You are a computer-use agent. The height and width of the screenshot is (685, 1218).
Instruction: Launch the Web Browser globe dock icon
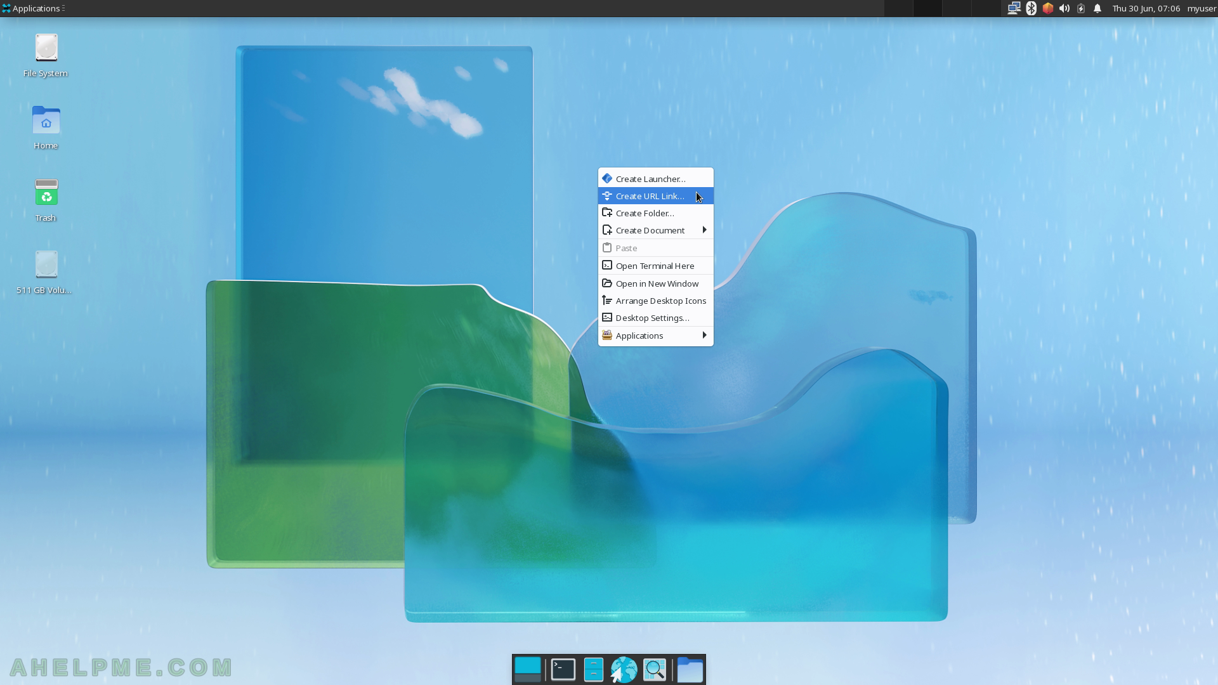point(624,670)
